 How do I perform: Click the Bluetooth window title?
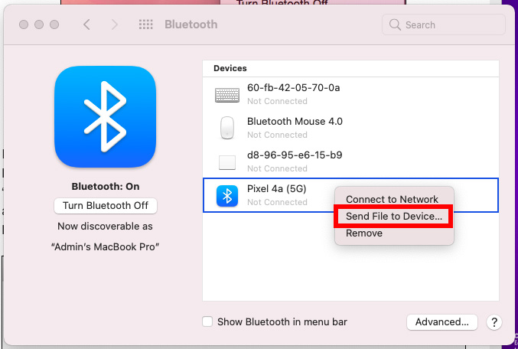(x=191, y=24)
